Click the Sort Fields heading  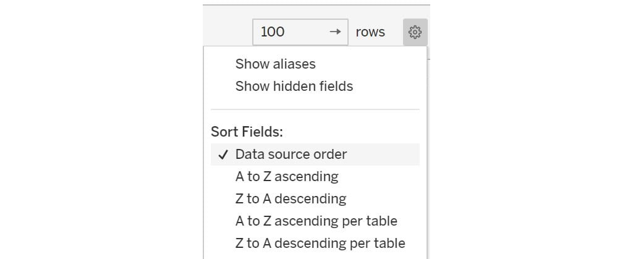click(x=247, y=132)
